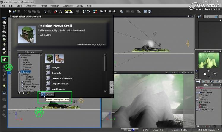
Task: Toggle Hide all Cornucopia3D items button
Action: click(x=43, y=95)
